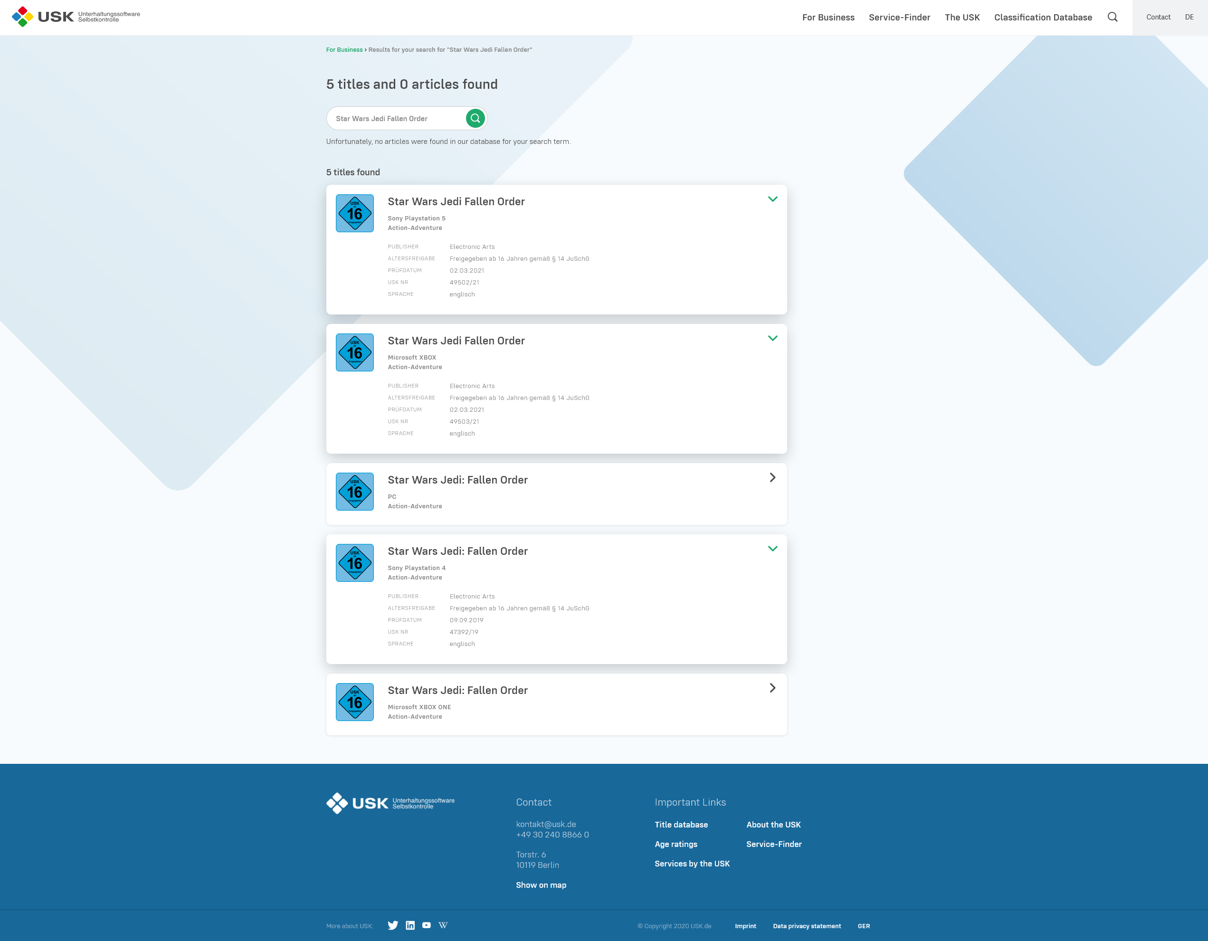Click the For Business breadcrumb link
Screen dimensions: 1208x941
point(344,50)
